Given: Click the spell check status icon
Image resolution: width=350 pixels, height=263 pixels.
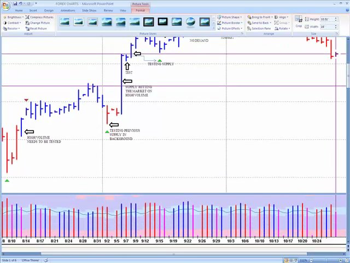Looking at the screenshot, I should point(46,260).
